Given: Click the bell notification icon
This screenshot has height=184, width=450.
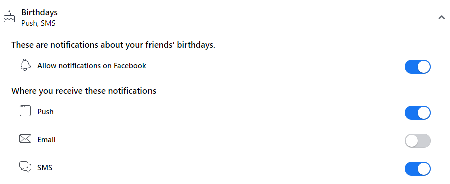Looking at the screenshot, I should pyautogui.click(x=25, y=65).
